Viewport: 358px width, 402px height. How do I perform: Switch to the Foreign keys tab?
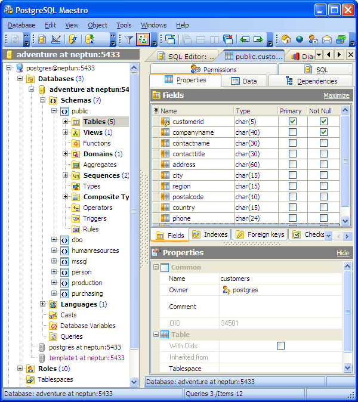click(260, 234)
